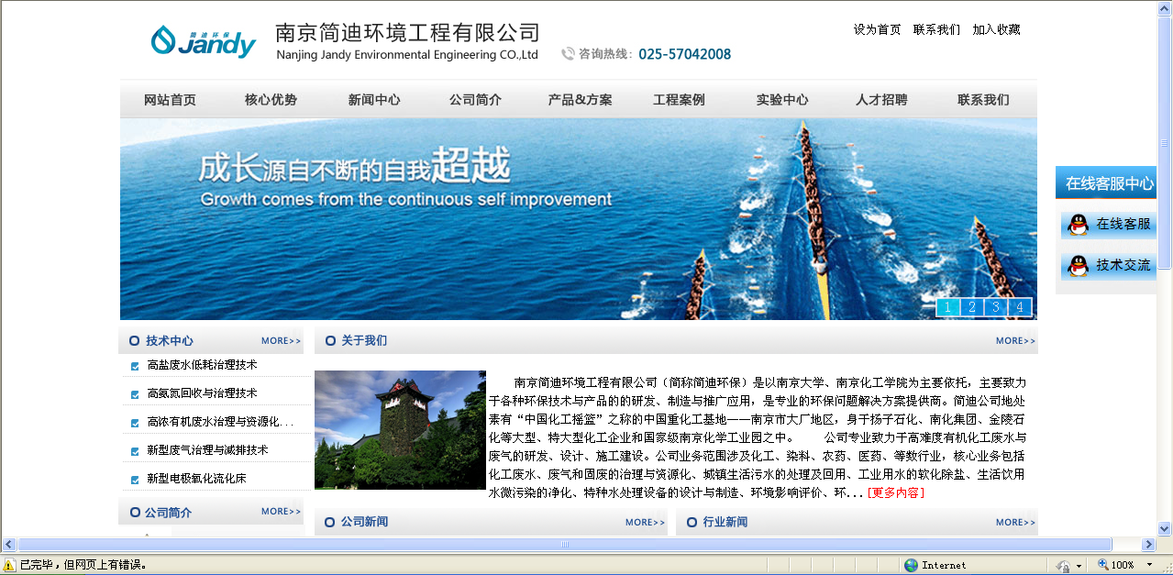Viewport: 1173px width, 575px height.
Task: Click the red 更多内容 link
Action: click(x=895, y=492)
